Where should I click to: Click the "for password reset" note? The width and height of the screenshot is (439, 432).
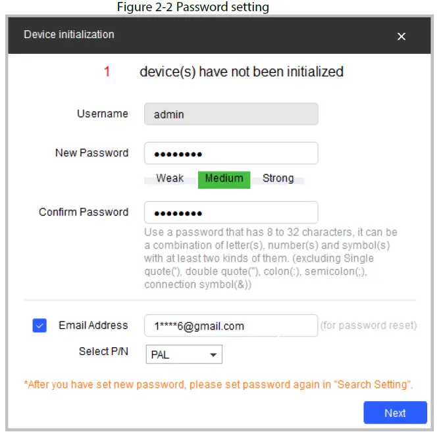pyautogui.click(x=368, y=325)
